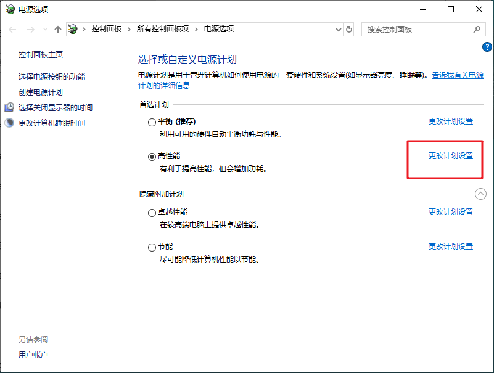Image resolution: width=494 pixels, height=373 pixels.
Task: Open the recent locations chevron
Action: (45, 30)
